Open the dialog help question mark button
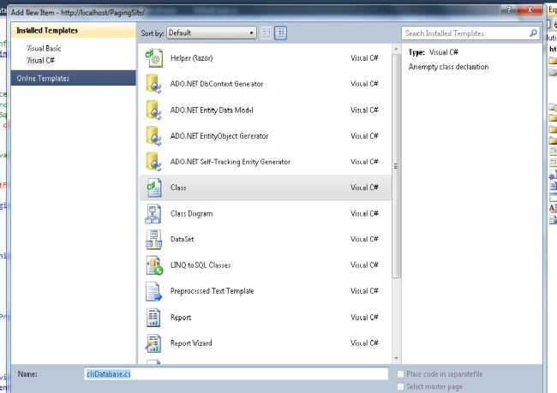The width and height of the screenshot is (557, 393). [509, 10]
